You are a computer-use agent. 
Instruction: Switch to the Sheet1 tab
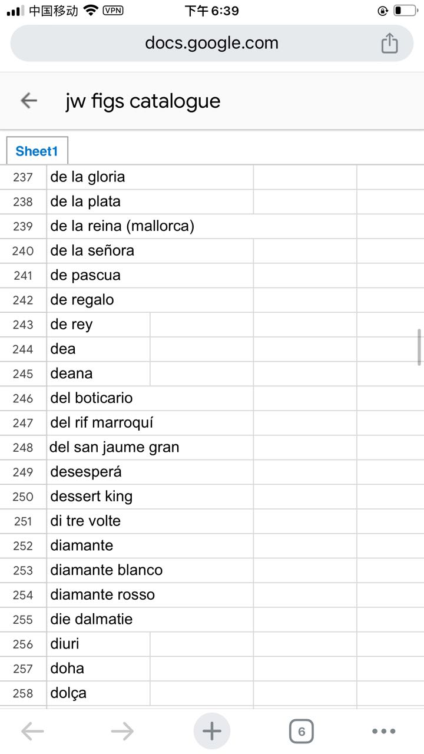point(37,151)
